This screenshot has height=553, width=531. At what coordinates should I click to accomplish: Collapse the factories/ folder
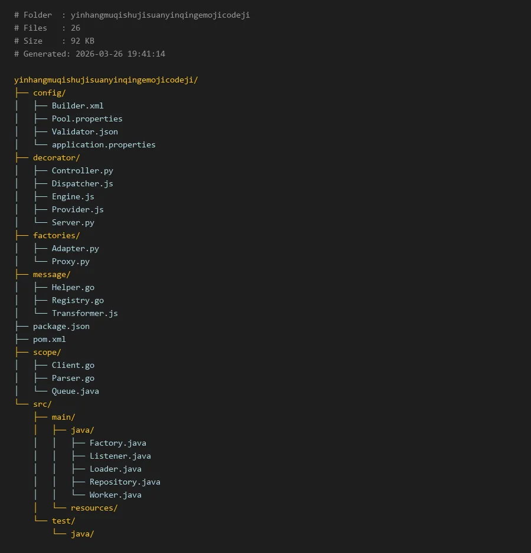point(56,235)
